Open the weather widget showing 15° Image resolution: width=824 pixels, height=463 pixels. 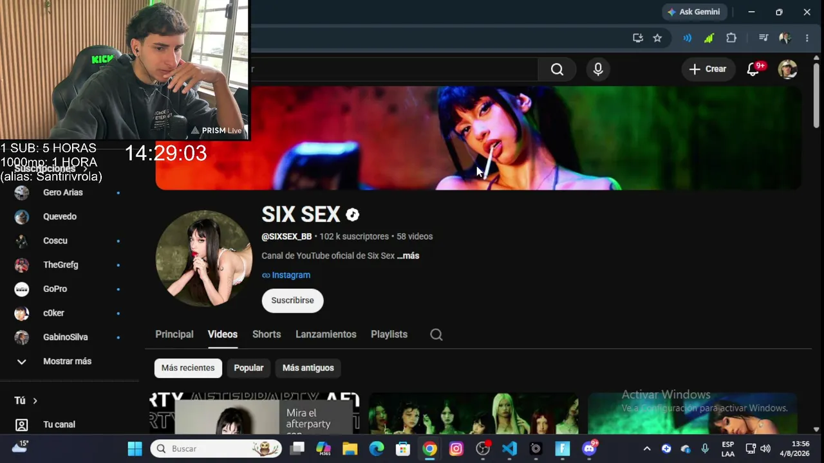pos(20,447)
